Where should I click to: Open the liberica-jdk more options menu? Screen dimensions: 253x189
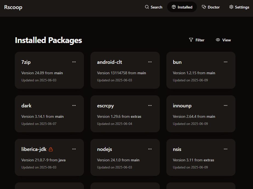pos(74,149)
